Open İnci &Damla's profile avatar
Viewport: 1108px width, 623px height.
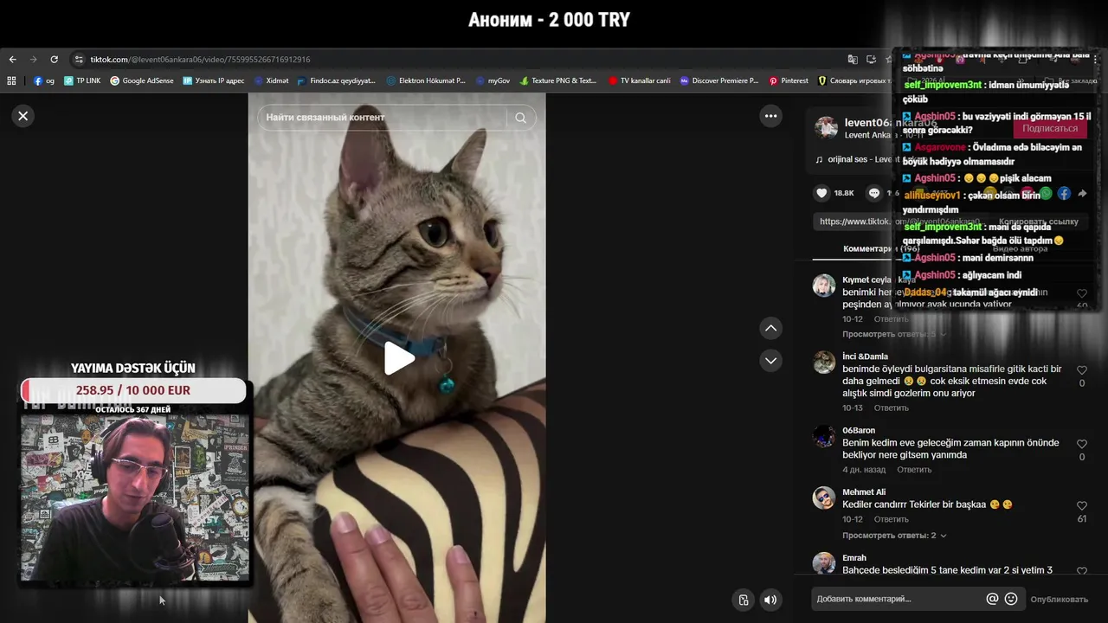[824, 362]
